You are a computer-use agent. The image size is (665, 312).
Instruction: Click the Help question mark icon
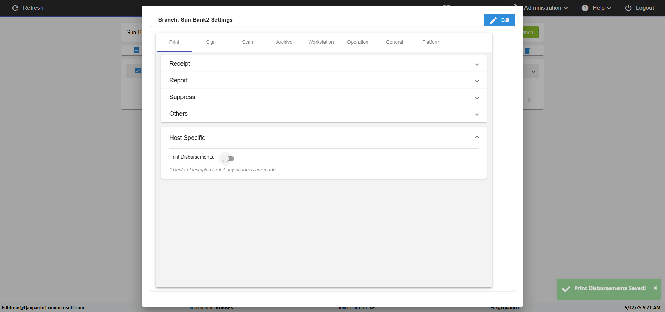point(585,8)
